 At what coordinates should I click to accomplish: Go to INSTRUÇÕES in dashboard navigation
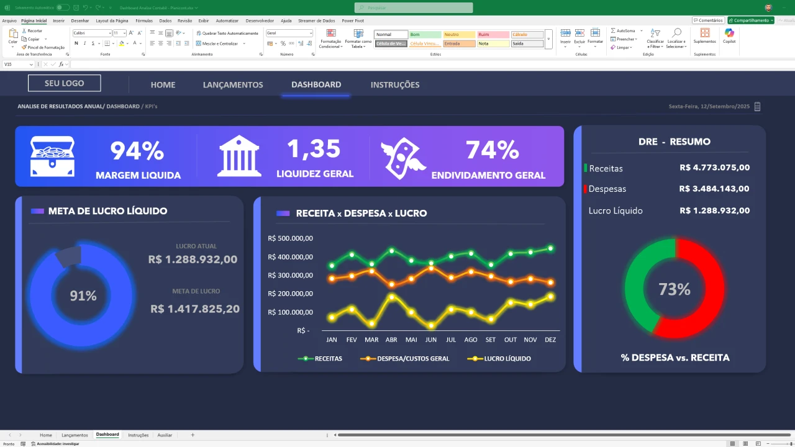tap(395, 85)
